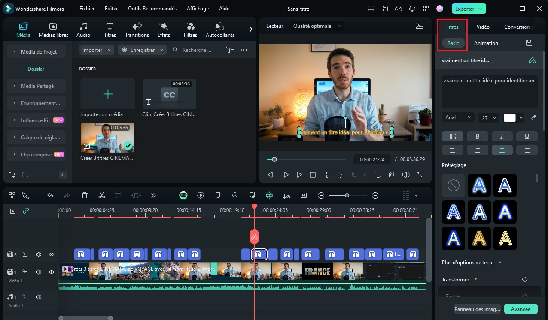Expand Média de Projet in sidebar
548x320 pixels.
37,52
